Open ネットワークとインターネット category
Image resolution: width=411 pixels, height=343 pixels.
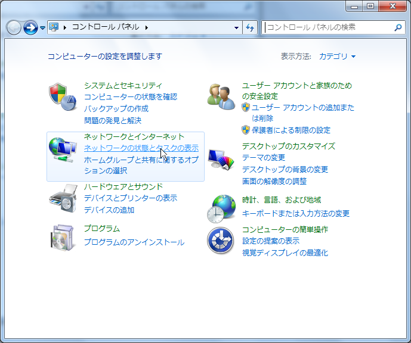134,136
